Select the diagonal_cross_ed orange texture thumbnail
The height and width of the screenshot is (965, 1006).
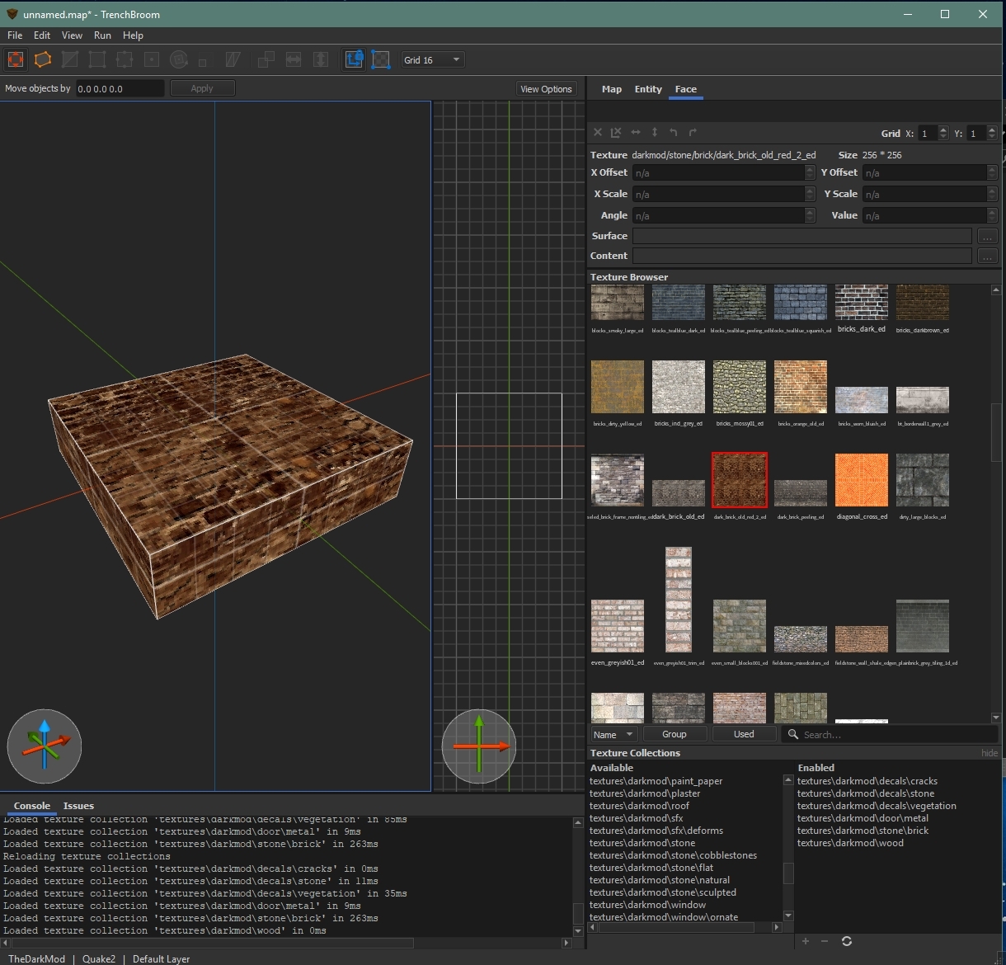point(862,480)
